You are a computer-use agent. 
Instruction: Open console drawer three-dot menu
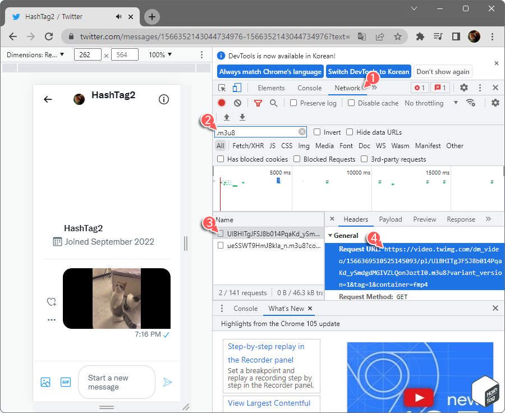[222, 308]
